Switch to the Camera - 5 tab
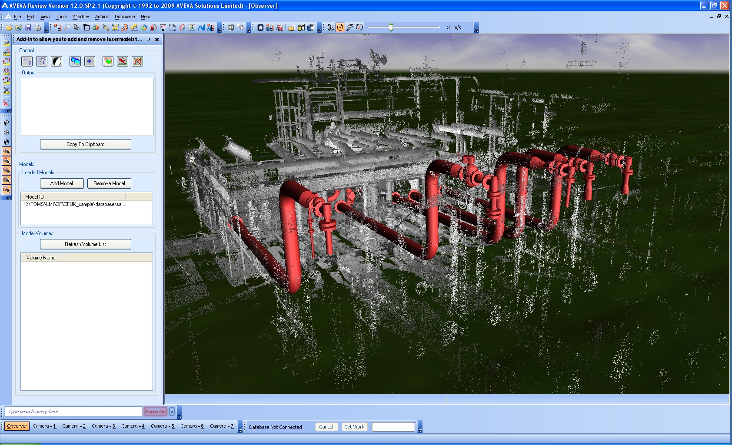Viewport: 732px width, 445px height. (163, 426)
